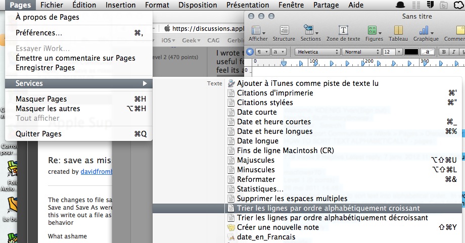Open the Helvetica font dropdown
Viewport: 465px width, 243px height.
(x=317, y=52)
